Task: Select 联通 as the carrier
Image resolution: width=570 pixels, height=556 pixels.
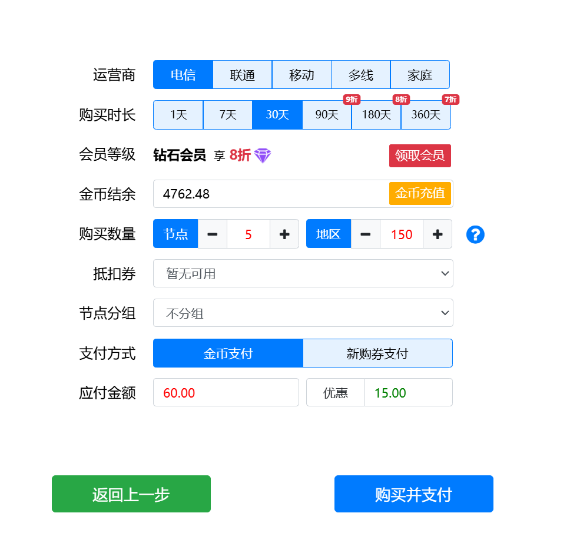Action: (x=243, y=75)
